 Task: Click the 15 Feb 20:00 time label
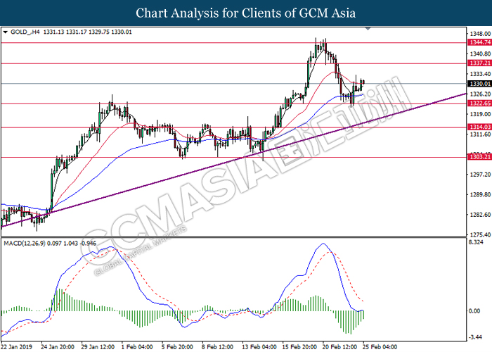(x=299, y=347)
